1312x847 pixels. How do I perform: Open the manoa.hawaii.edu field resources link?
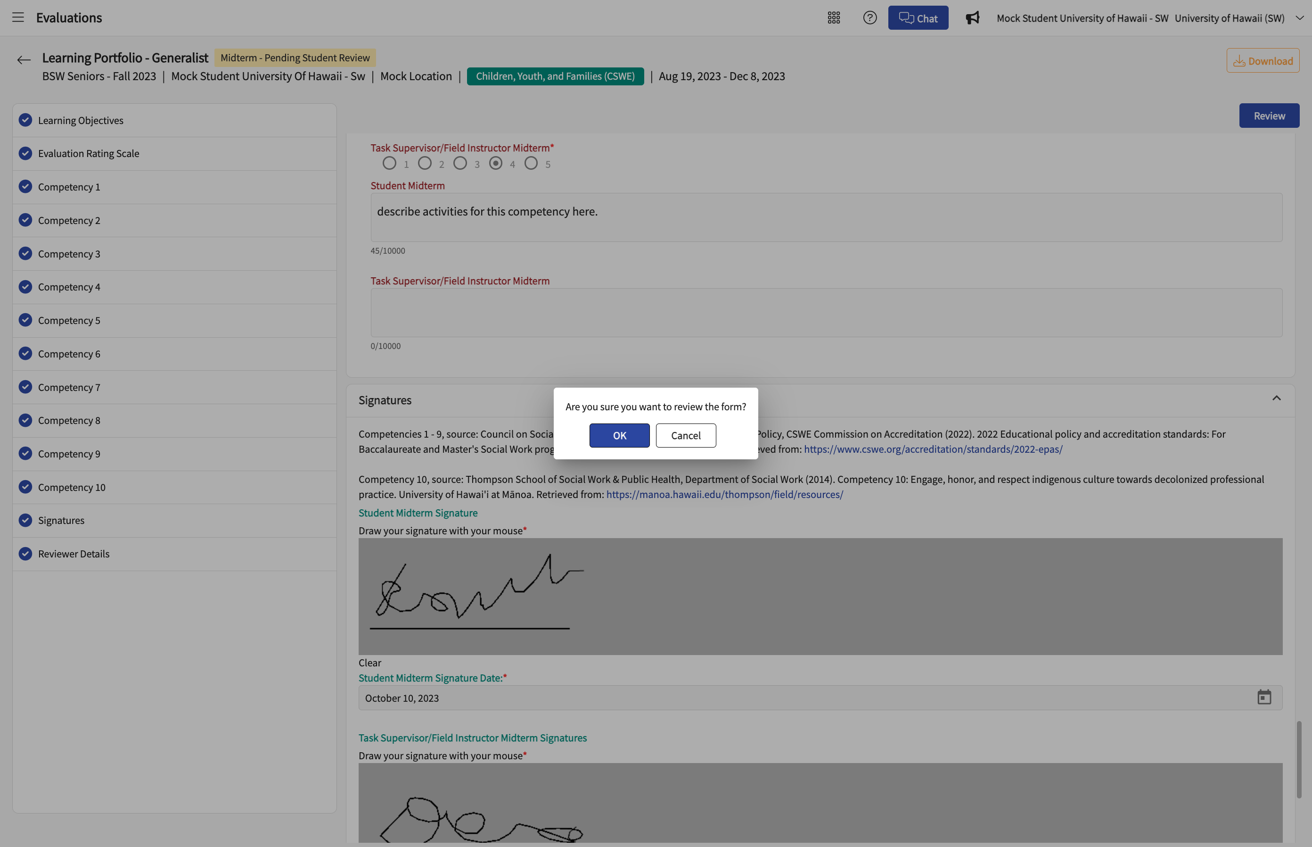tap(724, 494)
